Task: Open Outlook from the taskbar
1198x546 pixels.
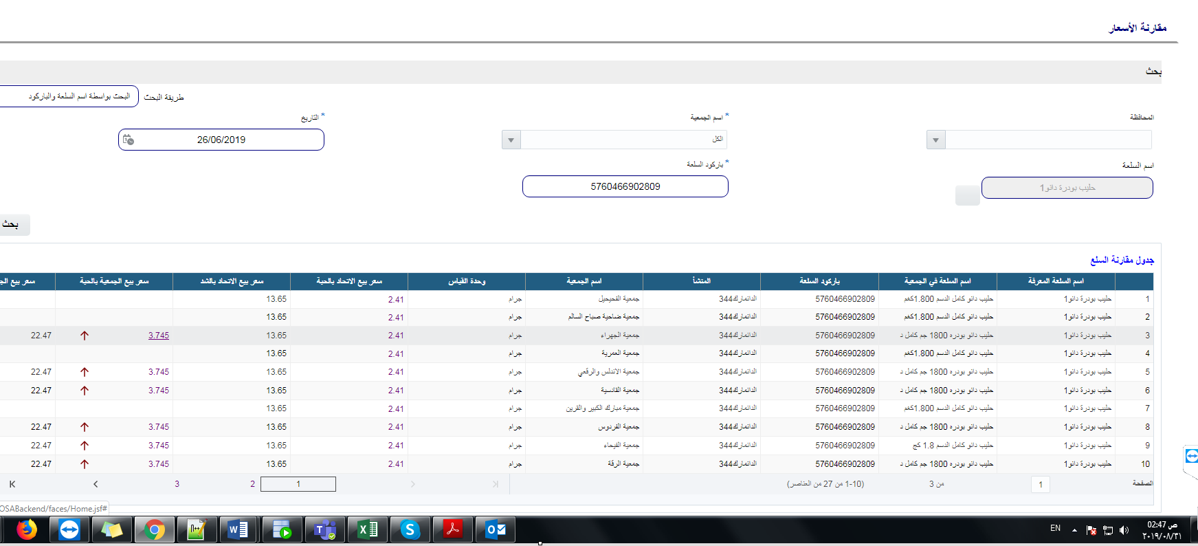Action: [496, 529]
